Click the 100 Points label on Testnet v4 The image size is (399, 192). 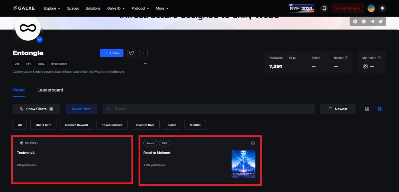pyautogui.click(x=29, y=143)
